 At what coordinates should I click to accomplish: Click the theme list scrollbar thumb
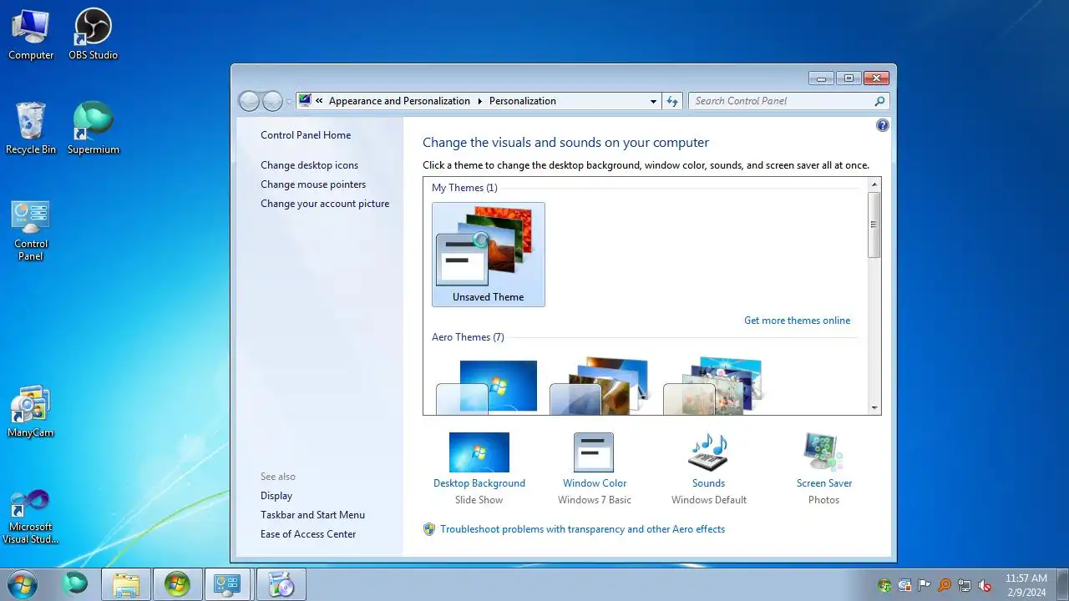click(874, 225)
